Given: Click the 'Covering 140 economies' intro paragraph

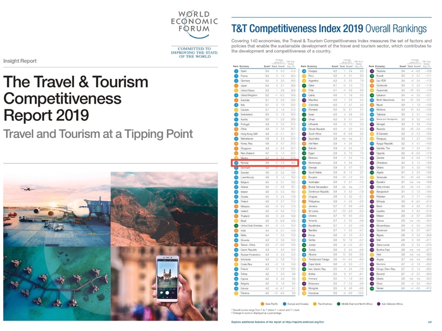Looking at the screenshot, I should click(331, 46).
